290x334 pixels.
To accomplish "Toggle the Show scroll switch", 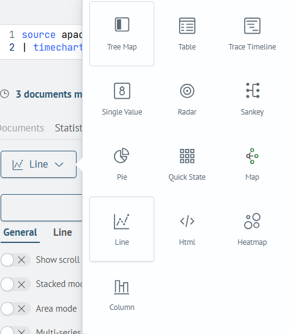I will 15,260.
